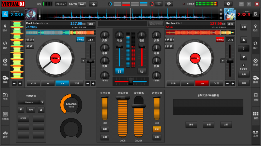Click deck B 对速 sync button

coord(216,83)
